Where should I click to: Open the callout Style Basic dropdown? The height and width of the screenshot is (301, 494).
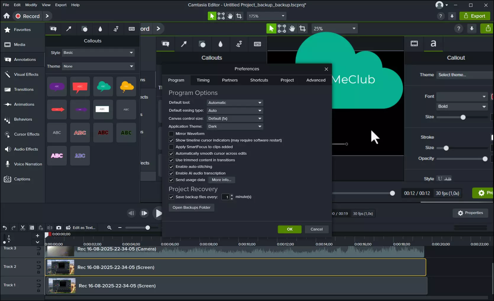[x=98, y=53]
